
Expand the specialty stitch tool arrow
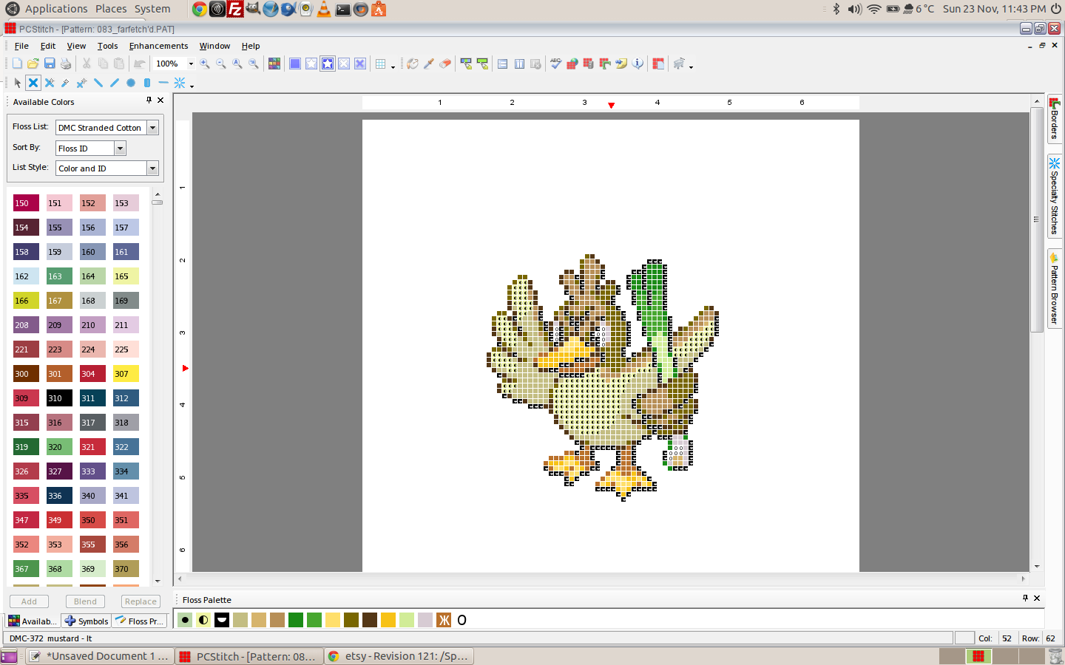[192, 86]
